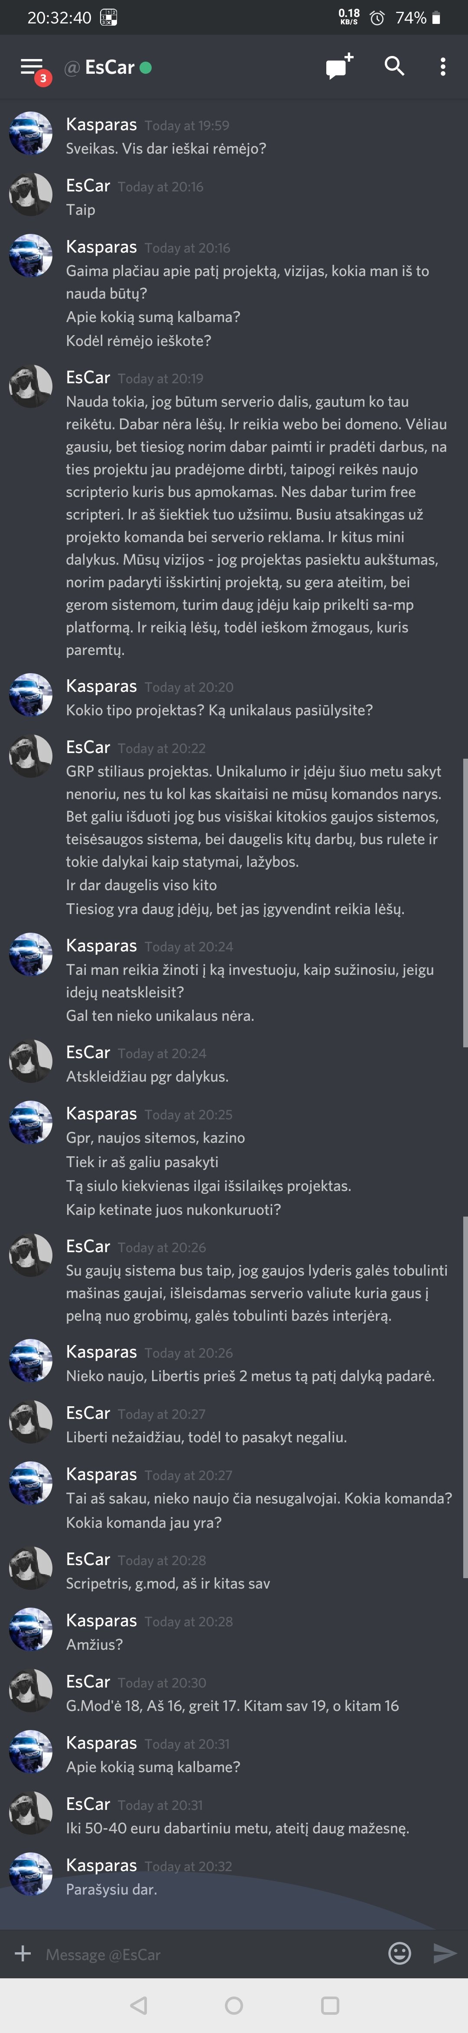This screenshot has height=2033, width=468.
Task: Open the search magnifier icon
Action: (395, 66)
